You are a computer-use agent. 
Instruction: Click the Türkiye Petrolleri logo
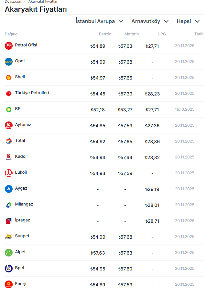coord(9,94)
